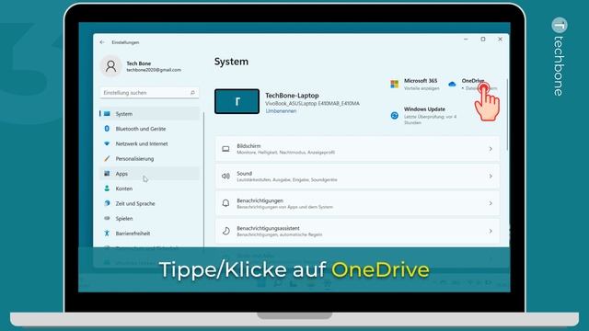This screenshot has width=589, height=331.
Task: Open Windows Update status
Action: tap(424, 116)
